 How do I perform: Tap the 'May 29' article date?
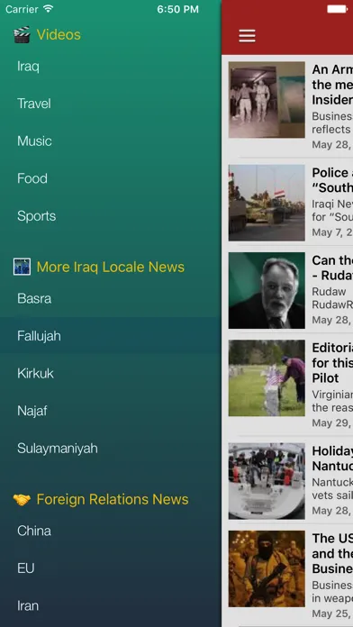[x=332, y=423]
